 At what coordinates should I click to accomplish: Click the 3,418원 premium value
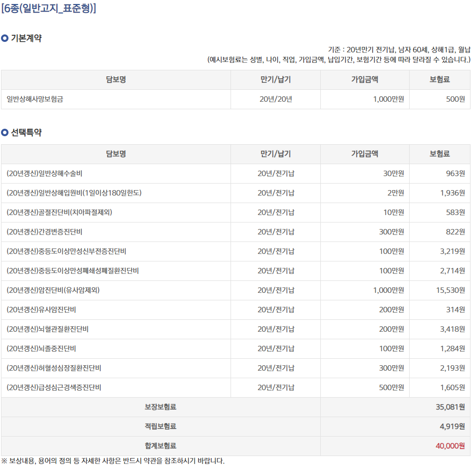click(453, 329)
